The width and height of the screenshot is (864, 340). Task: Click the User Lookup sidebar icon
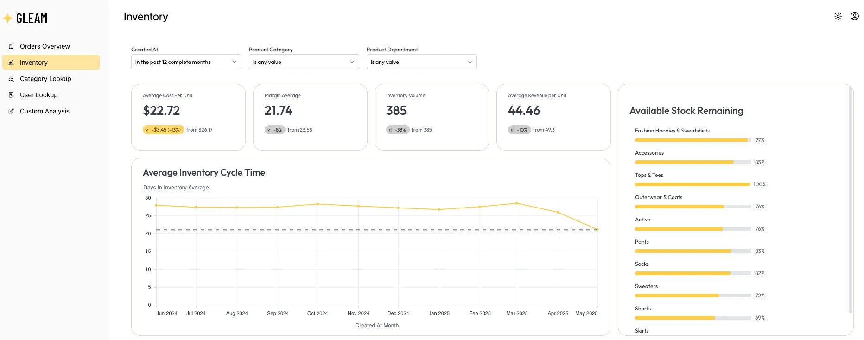[x=11, y=95]
